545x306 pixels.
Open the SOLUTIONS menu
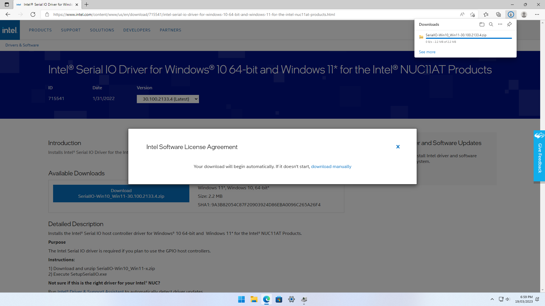[102, 30]
